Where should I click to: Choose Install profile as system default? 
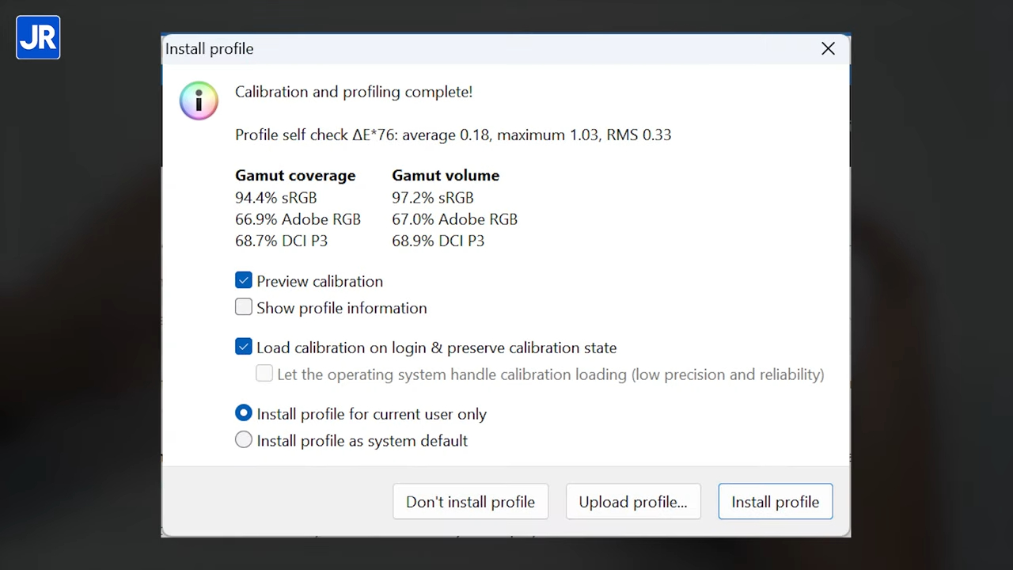click(244, 440)
